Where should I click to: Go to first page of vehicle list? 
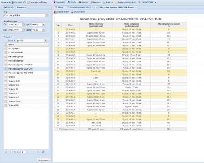click(x=6, y=152)
